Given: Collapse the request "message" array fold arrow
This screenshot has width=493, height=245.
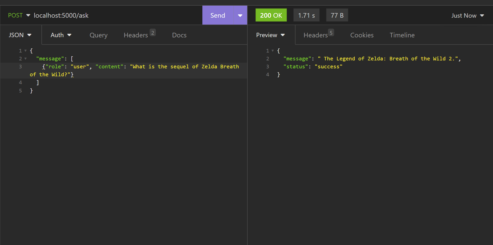Looking at the screenshot, I should pyautogui.click(x=25, y=59).
